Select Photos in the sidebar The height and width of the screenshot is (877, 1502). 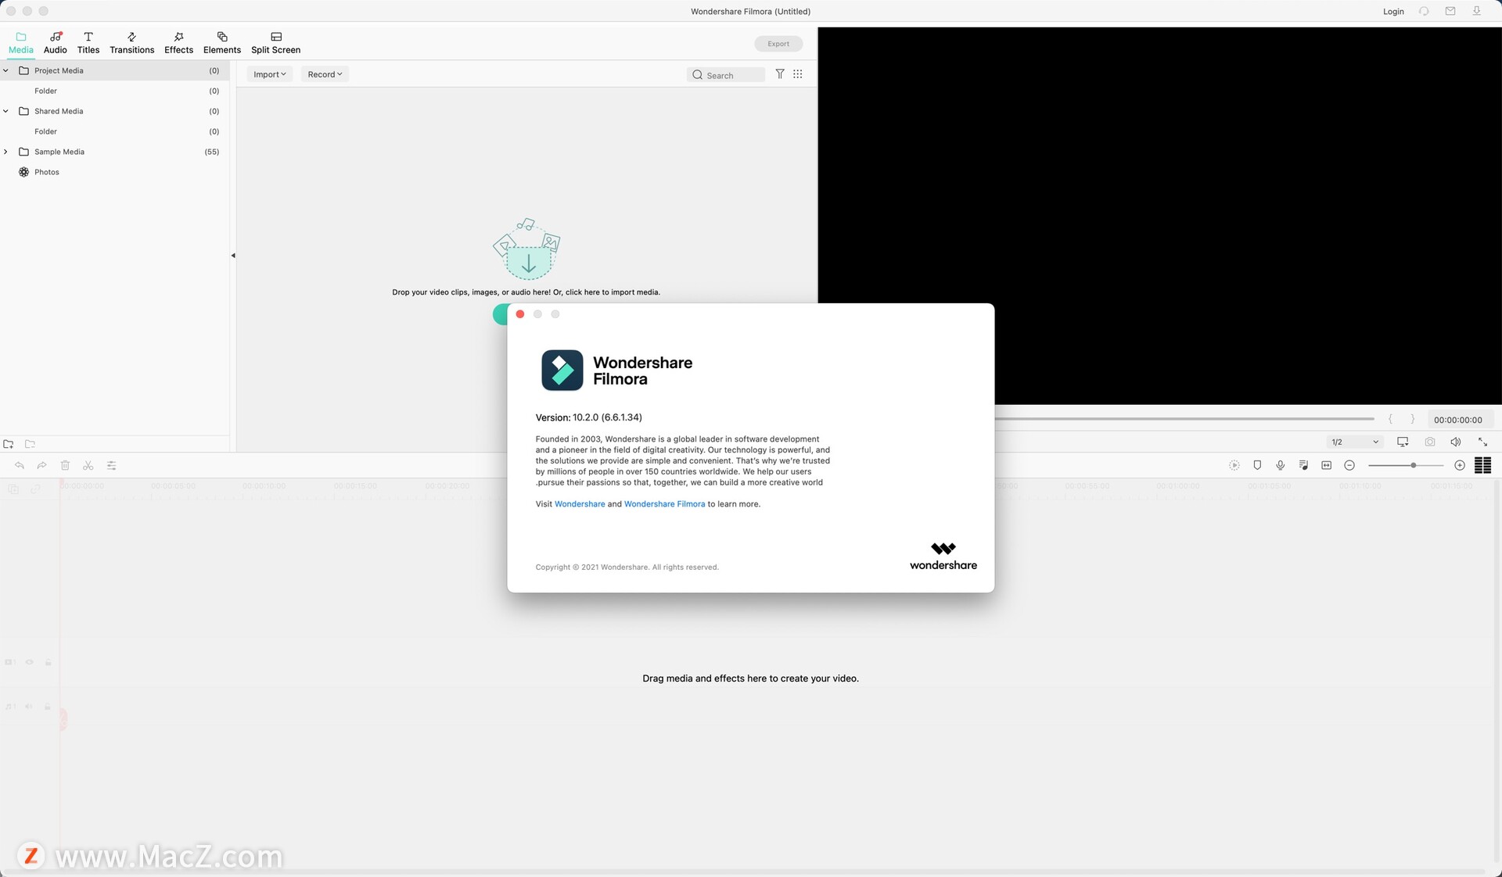pos(114,172)
